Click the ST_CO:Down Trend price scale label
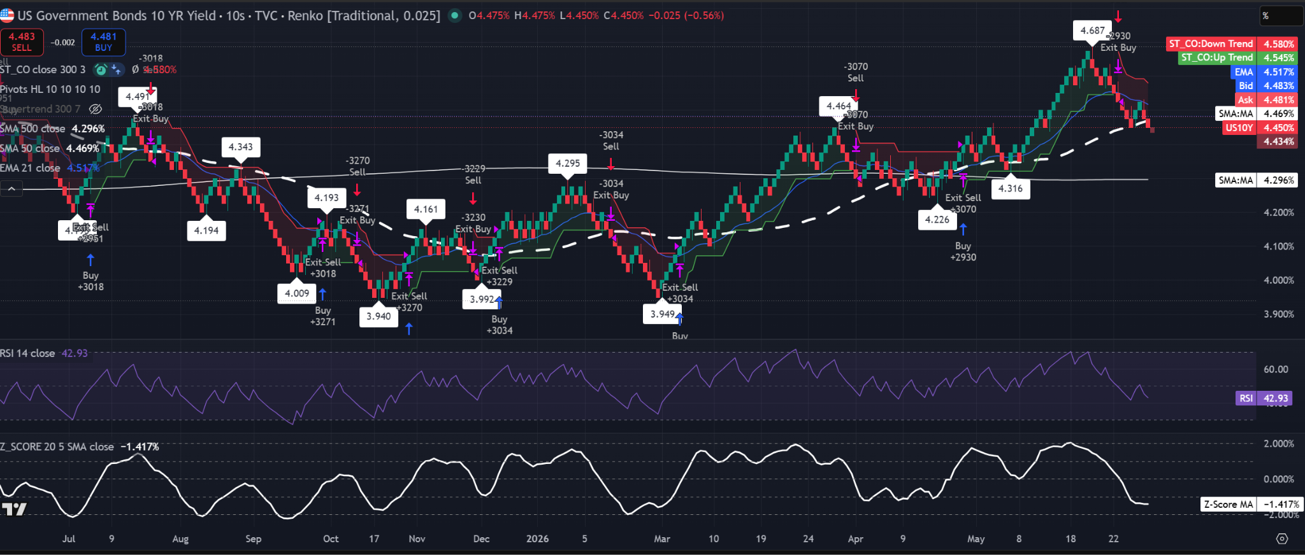The height and width of the screenshot is (555, 1305). [1231, 44]
